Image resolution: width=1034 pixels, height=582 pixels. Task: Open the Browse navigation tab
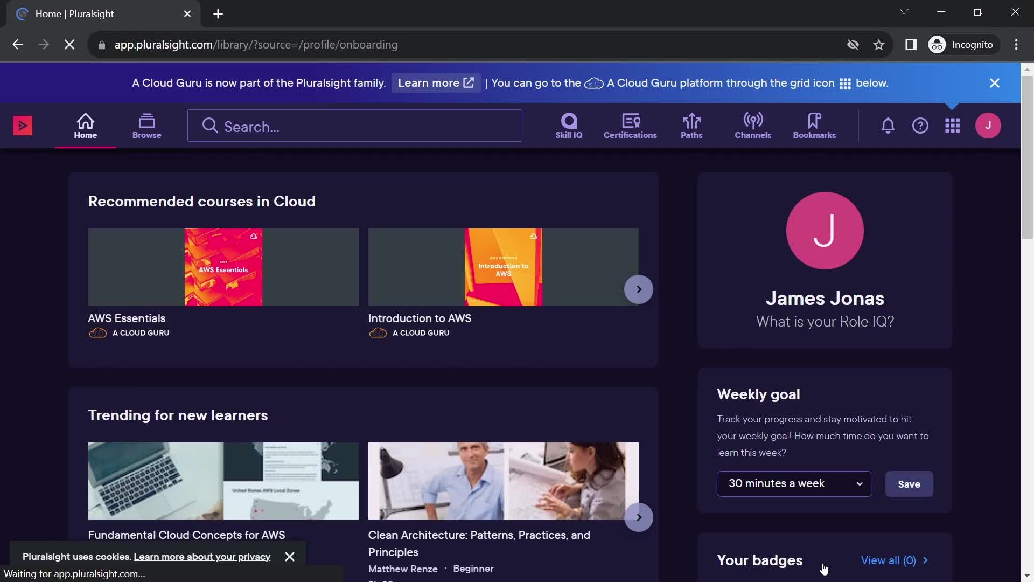[x=146, y=126]
